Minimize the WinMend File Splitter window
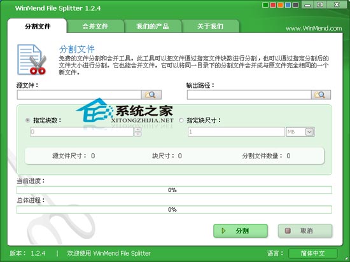 click(x=307, y=5)
